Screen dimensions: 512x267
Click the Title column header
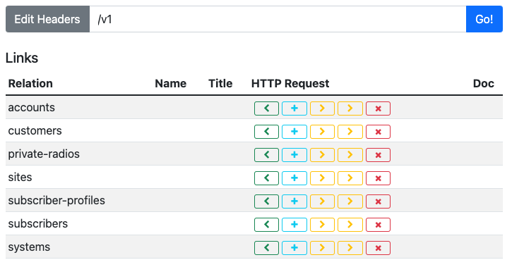(x=220, y=83)
